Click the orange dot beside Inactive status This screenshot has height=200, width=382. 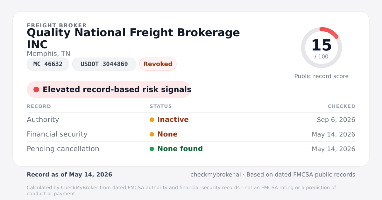[152, 120]
